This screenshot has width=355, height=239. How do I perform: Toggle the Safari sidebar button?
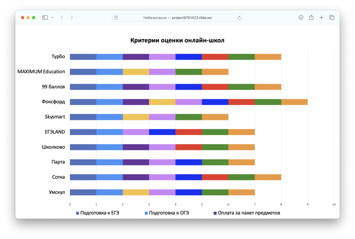point(45,17)
